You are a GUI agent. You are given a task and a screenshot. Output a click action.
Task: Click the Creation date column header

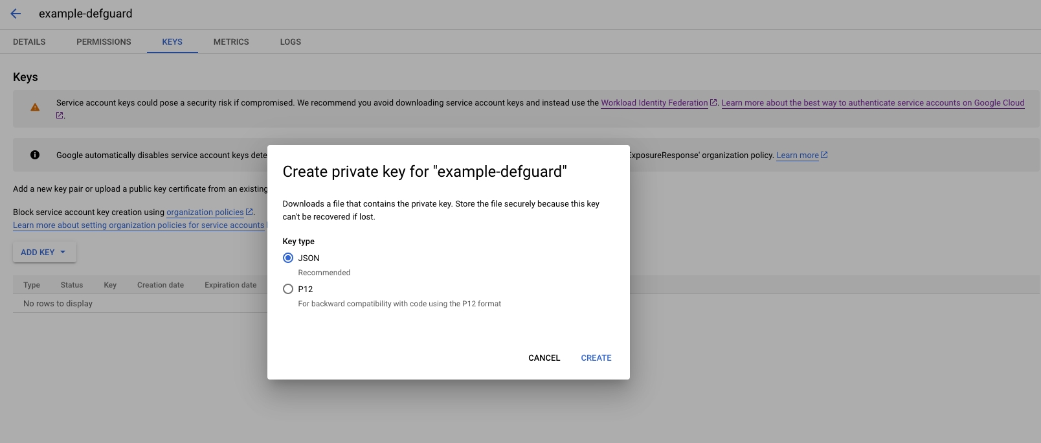[161, 285]
